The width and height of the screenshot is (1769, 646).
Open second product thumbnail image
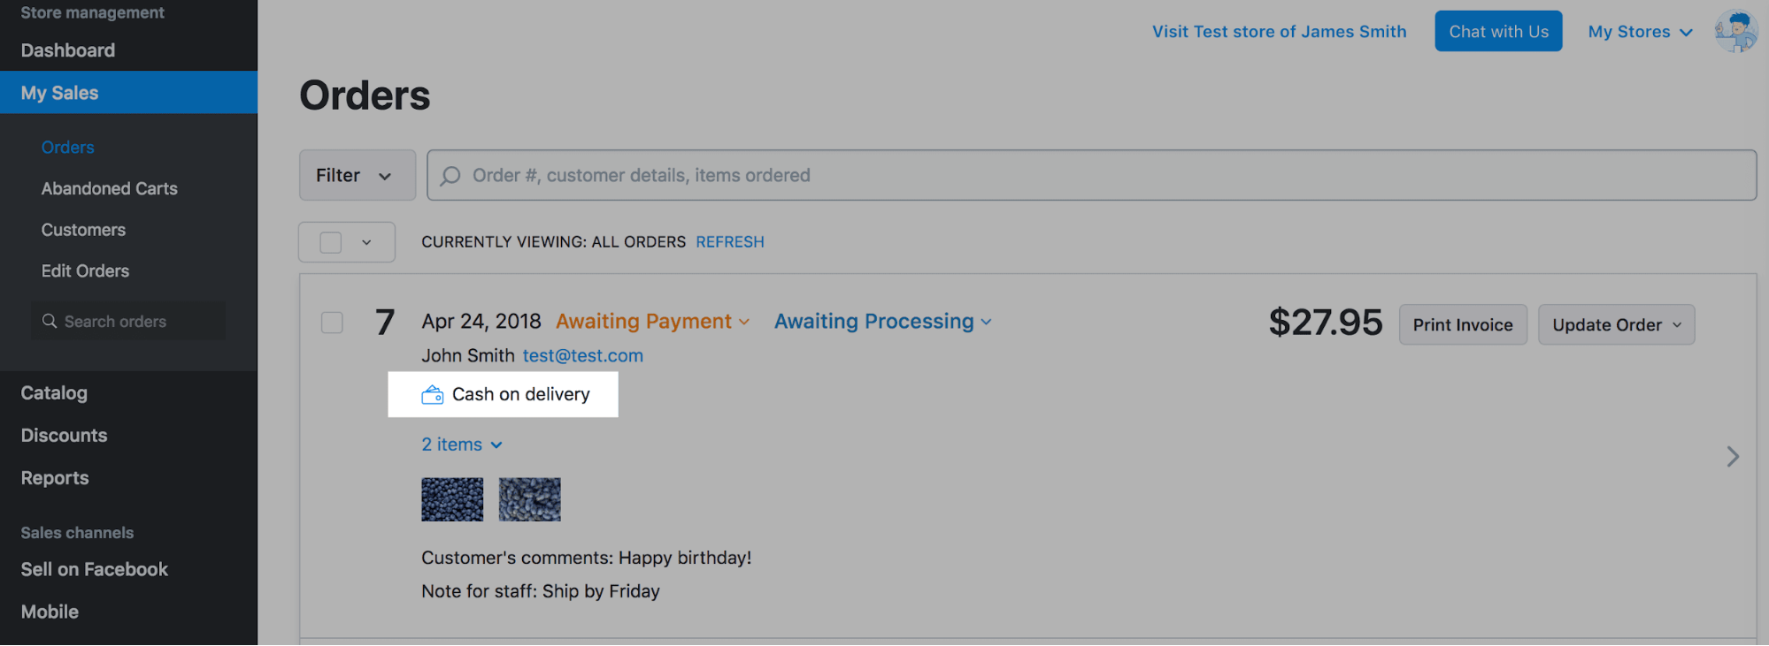(529, 499)
